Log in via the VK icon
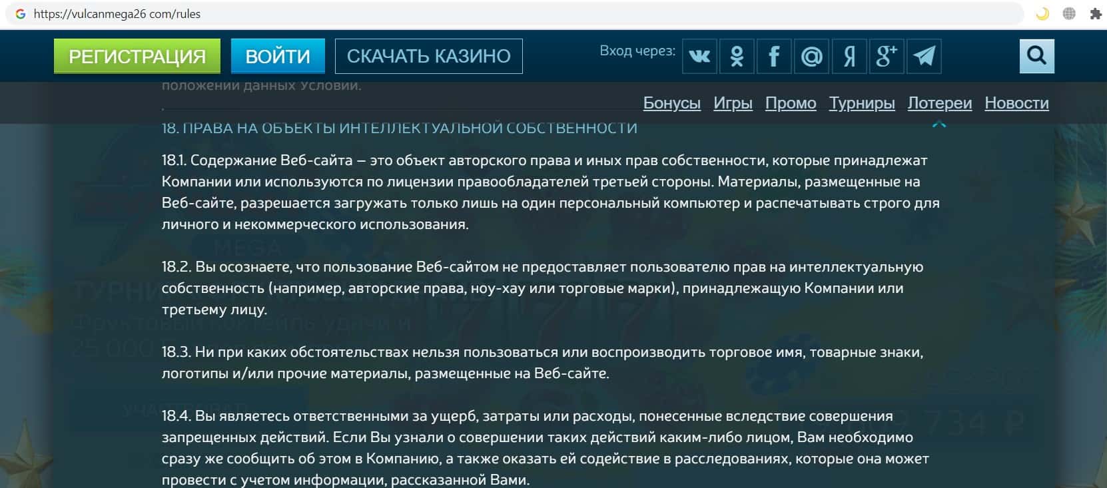The height and width of the screenshot is (488, 1107). coord(699,56)
